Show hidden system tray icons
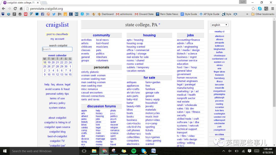This screenshot has width=276, height=155. 224,151
